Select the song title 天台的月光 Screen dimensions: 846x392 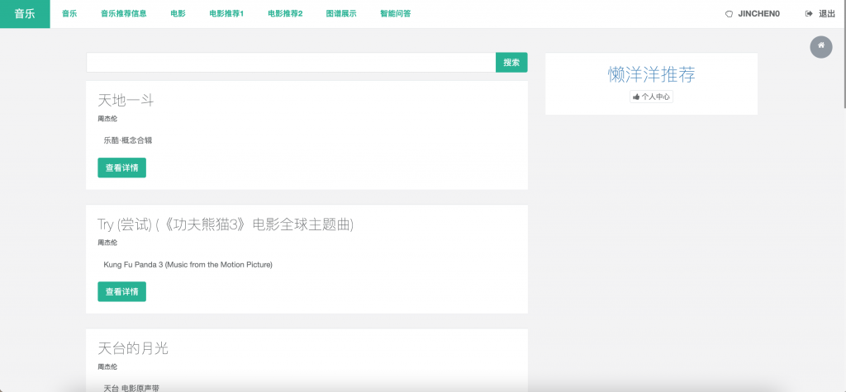pos(133,348)
